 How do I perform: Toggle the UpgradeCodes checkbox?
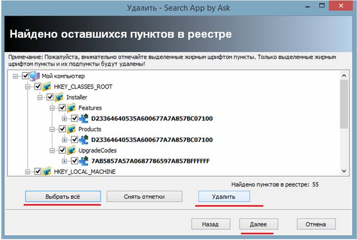tap(62, 151)
